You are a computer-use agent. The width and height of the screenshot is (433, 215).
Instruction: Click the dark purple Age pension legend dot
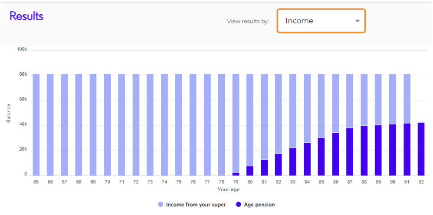pos(239,205)
